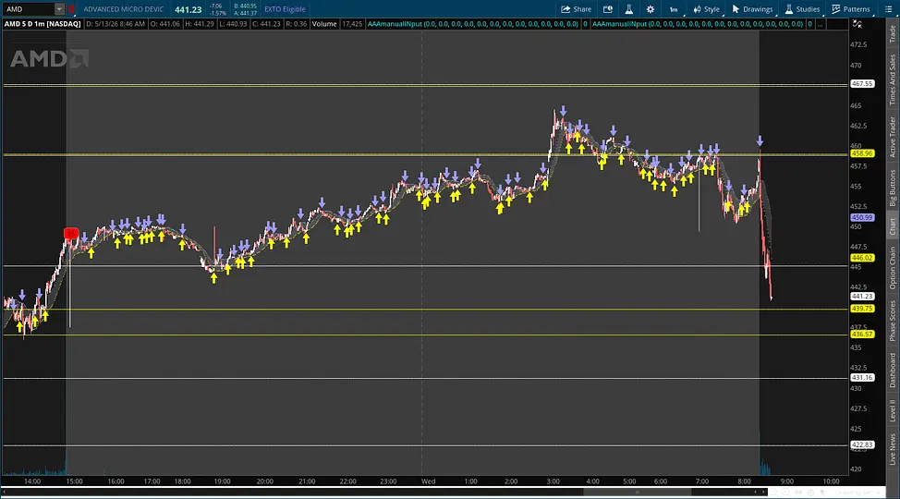Viewport: 900px width, 499px height.
Task: Click the red order marker on chart
Action: coord(70,233)
